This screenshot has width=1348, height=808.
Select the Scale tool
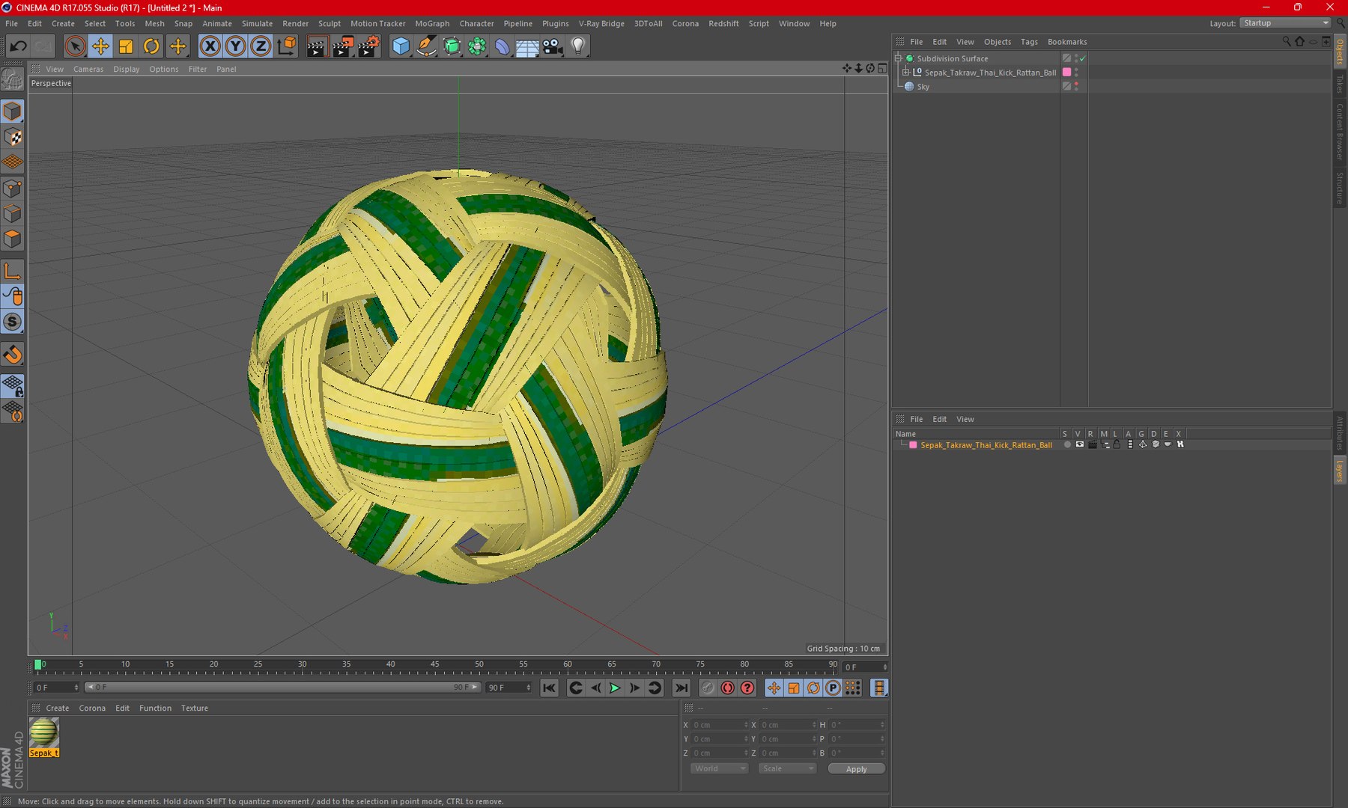click(126, 46)
